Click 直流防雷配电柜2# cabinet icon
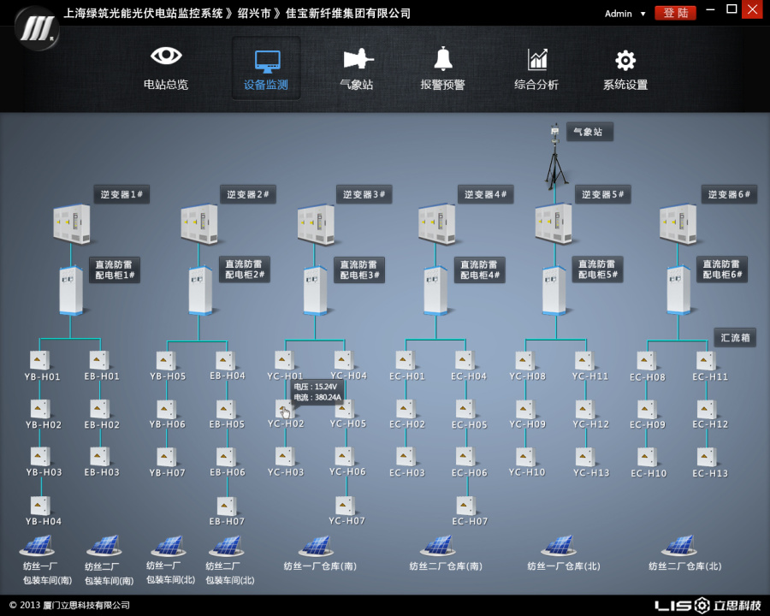This screenshot has width=770, height=616. click(x=200, y=290)
